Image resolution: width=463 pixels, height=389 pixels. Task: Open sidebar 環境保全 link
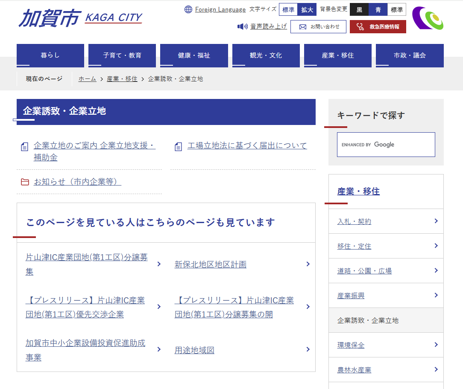[x=351, y=345]
